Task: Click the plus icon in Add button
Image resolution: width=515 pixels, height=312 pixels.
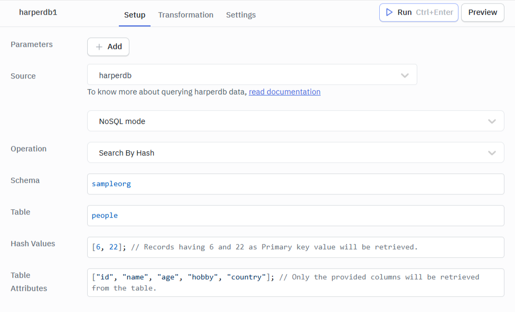Action: point(99,47)
